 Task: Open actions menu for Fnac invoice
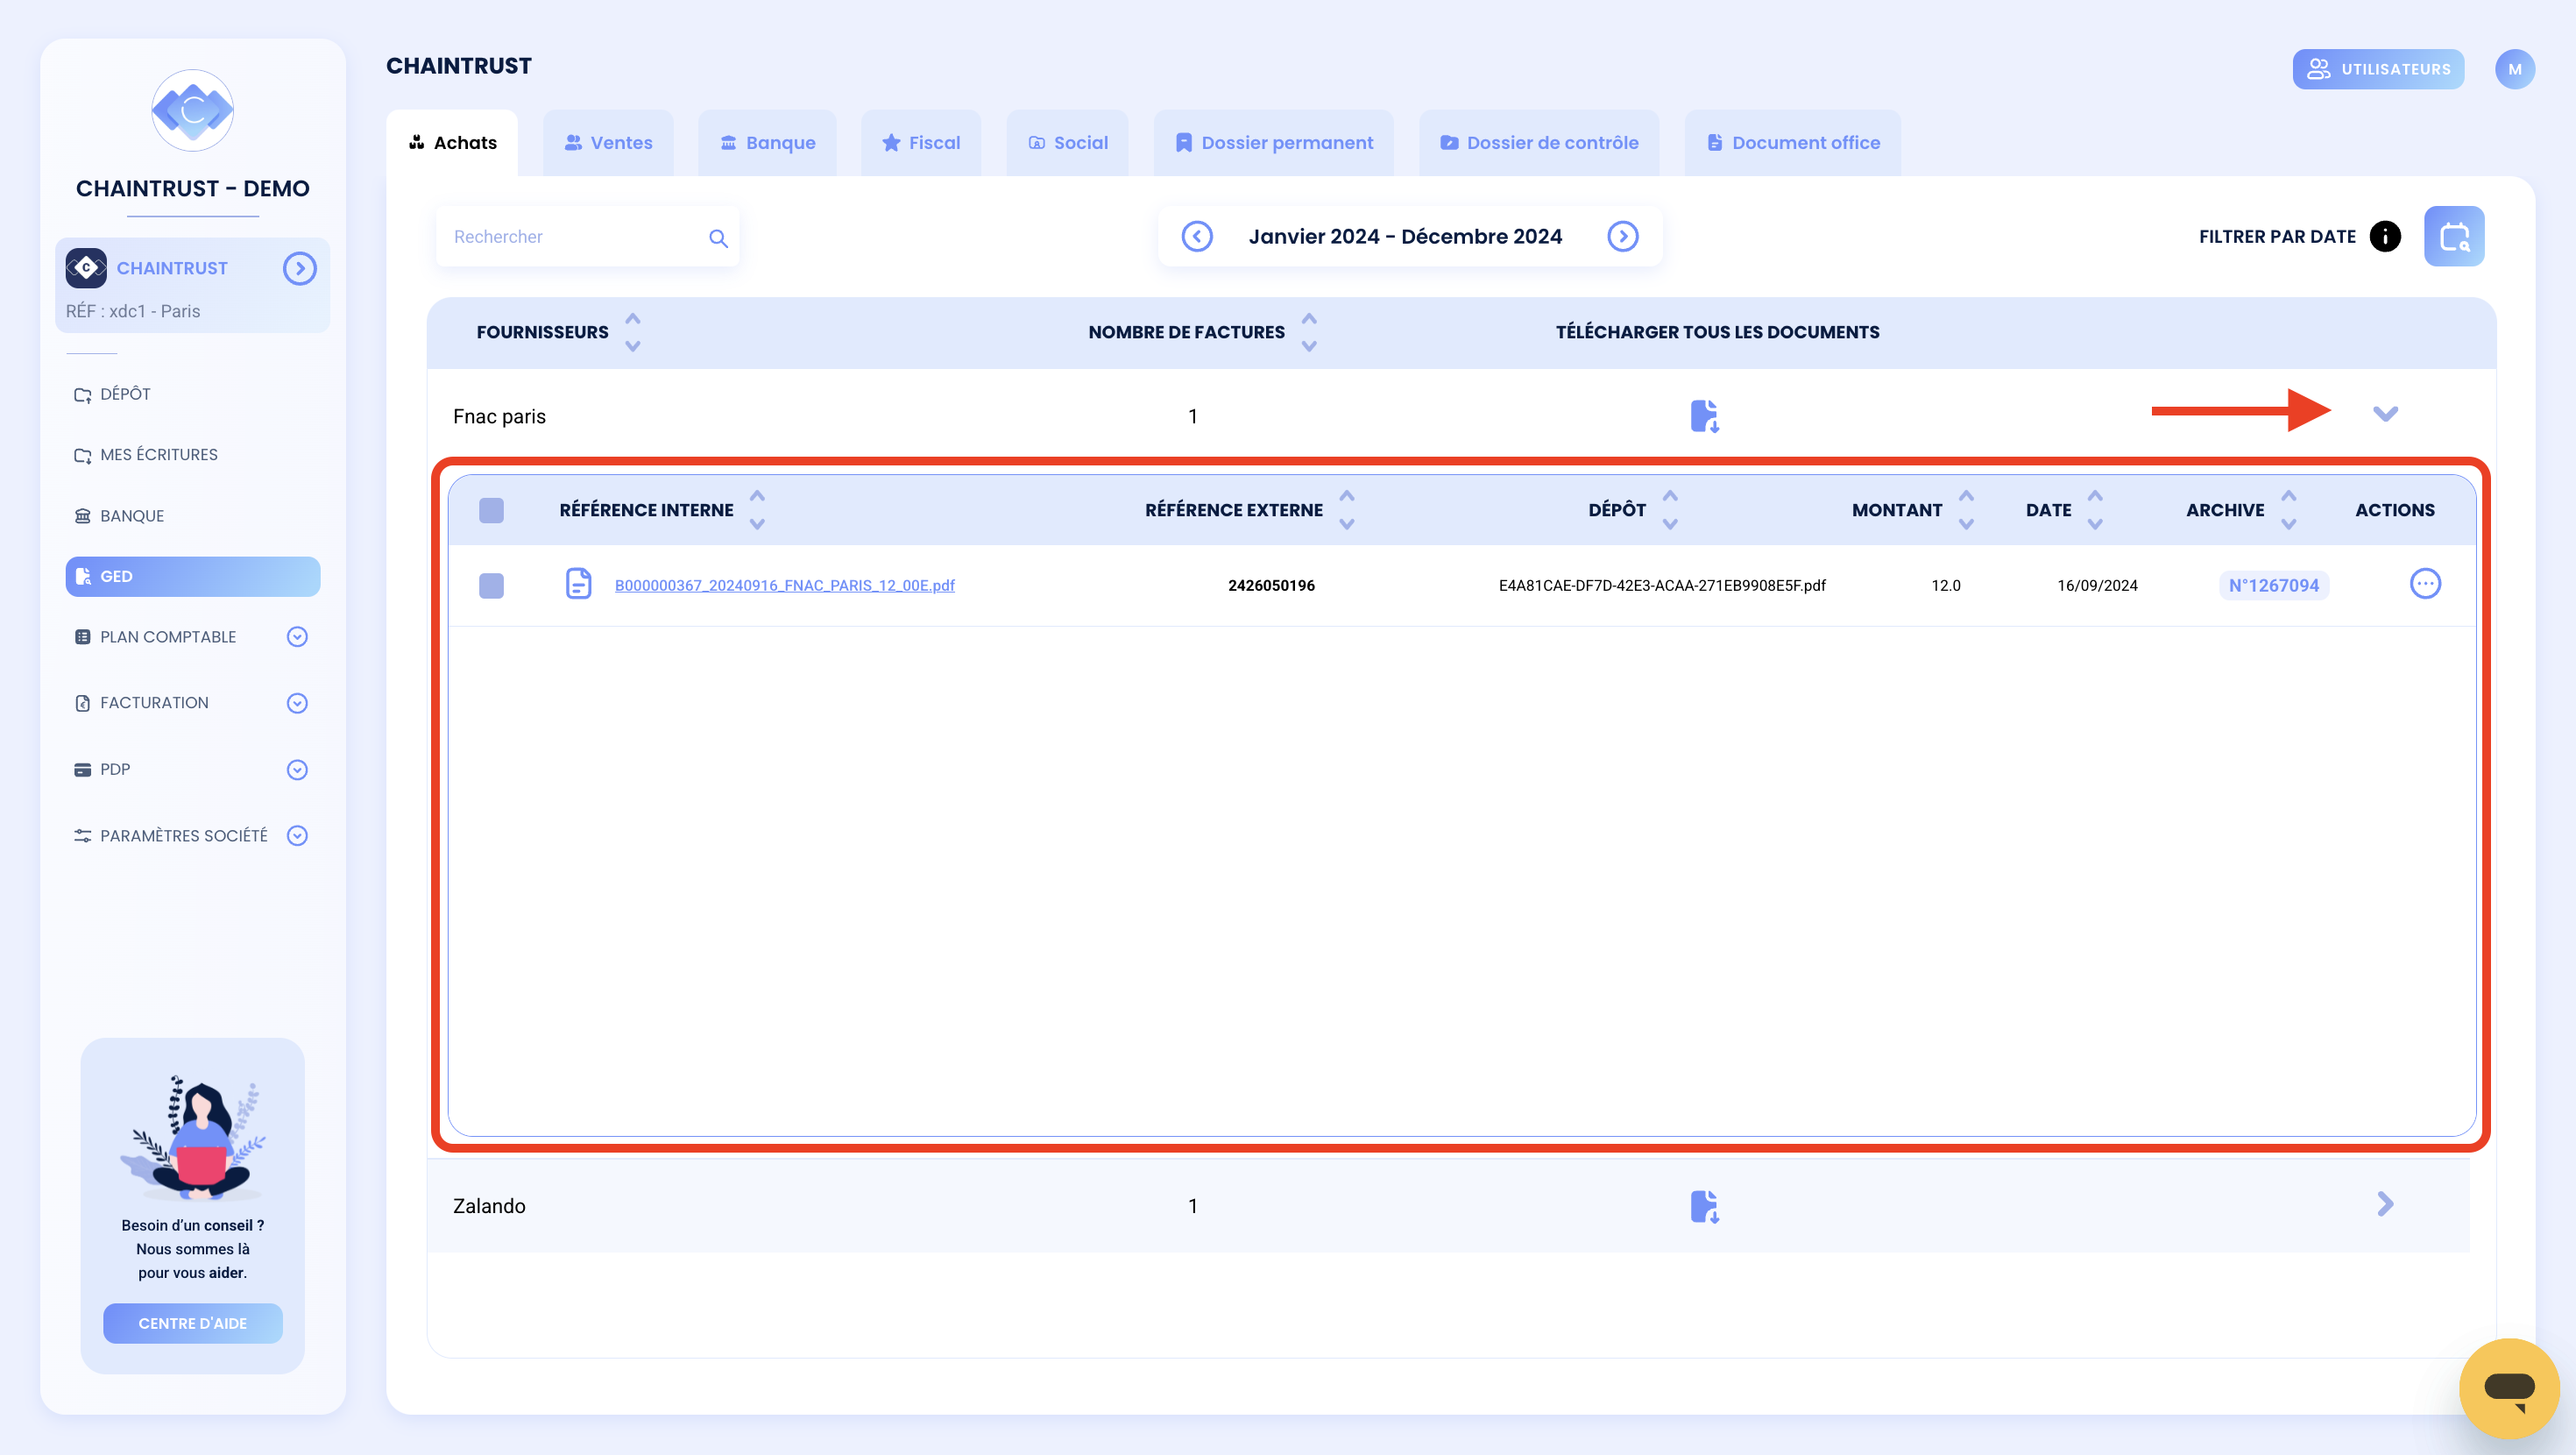click(x=2425, y=585)
